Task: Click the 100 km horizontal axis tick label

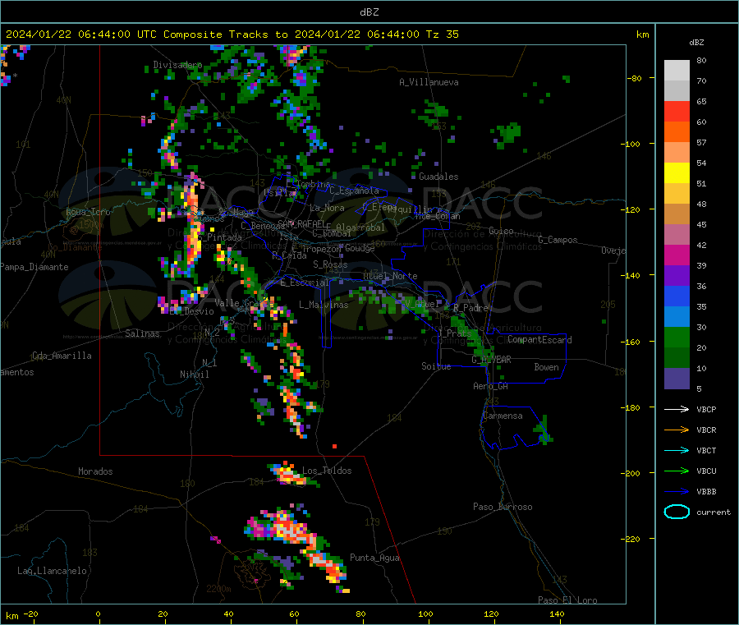Action: click(x=425, y=614)
